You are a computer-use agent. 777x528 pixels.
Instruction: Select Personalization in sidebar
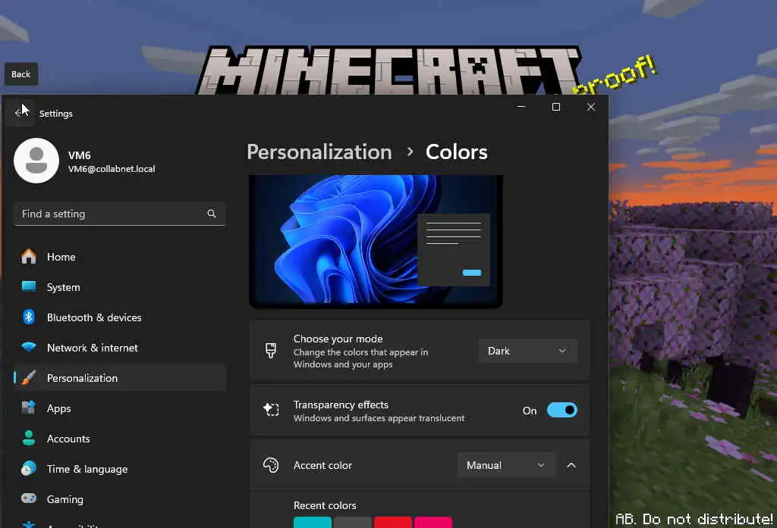(120, 378)
